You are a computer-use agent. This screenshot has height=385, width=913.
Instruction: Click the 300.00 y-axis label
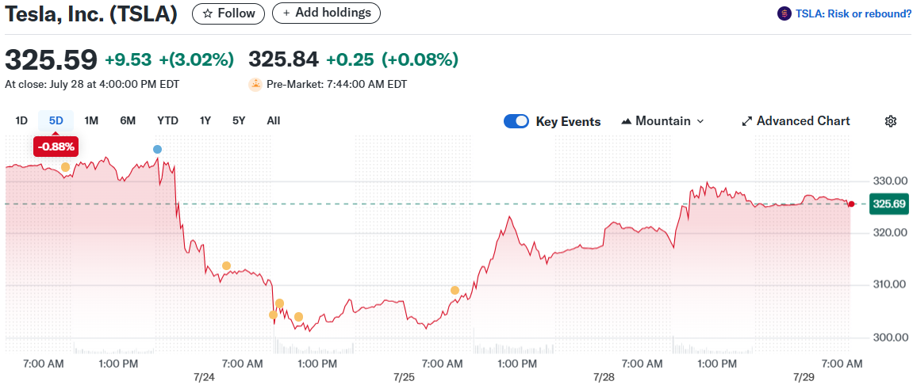tap(890, 338)
